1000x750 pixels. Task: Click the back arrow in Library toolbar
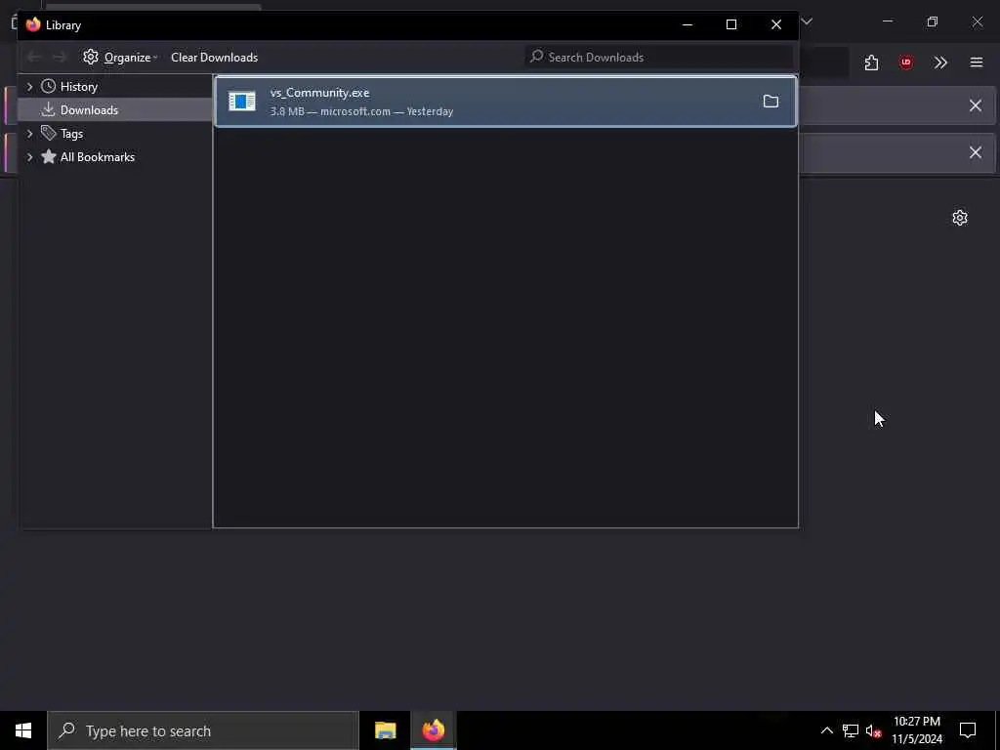click(34, 58)
